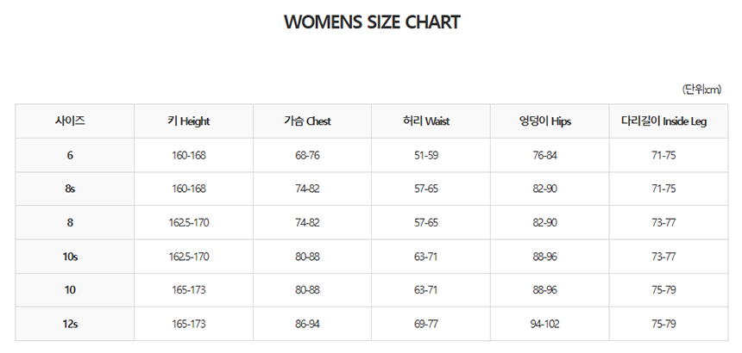Select the 허리 Waist column header

click(426, 121)
